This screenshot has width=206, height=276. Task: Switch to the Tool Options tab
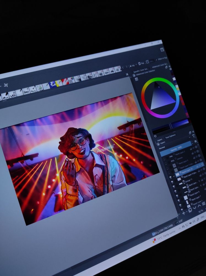(x=170, y=136)
